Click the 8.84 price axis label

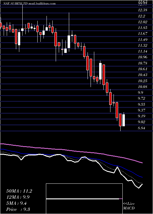tap(141, 128)
